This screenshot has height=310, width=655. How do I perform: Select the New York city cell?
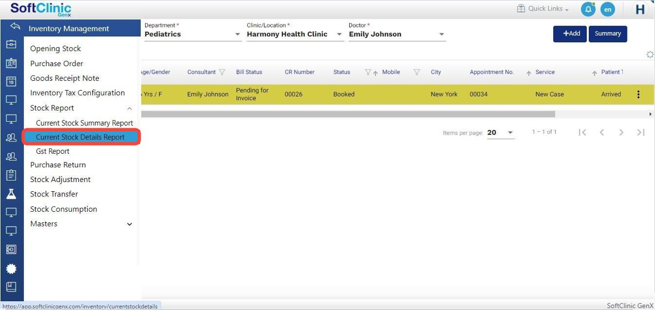[x=444, y=94]
